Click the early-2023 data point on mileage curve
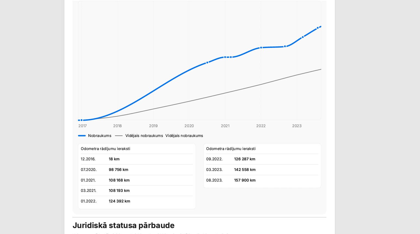The width and height of the screenshot is (420, 234). coord(303,37)
